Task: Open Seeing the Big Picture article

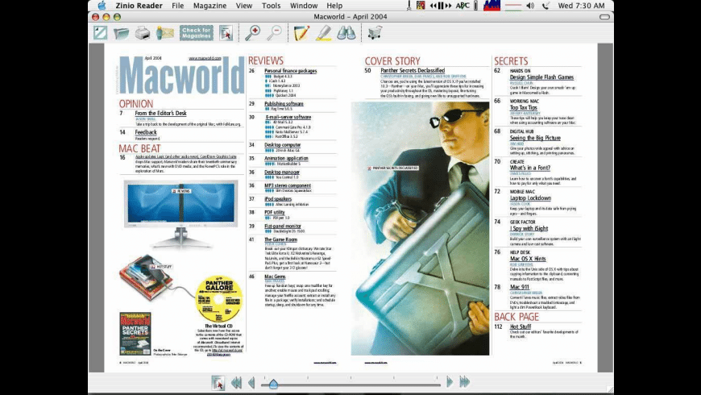Action: click(x=535, y=138)
